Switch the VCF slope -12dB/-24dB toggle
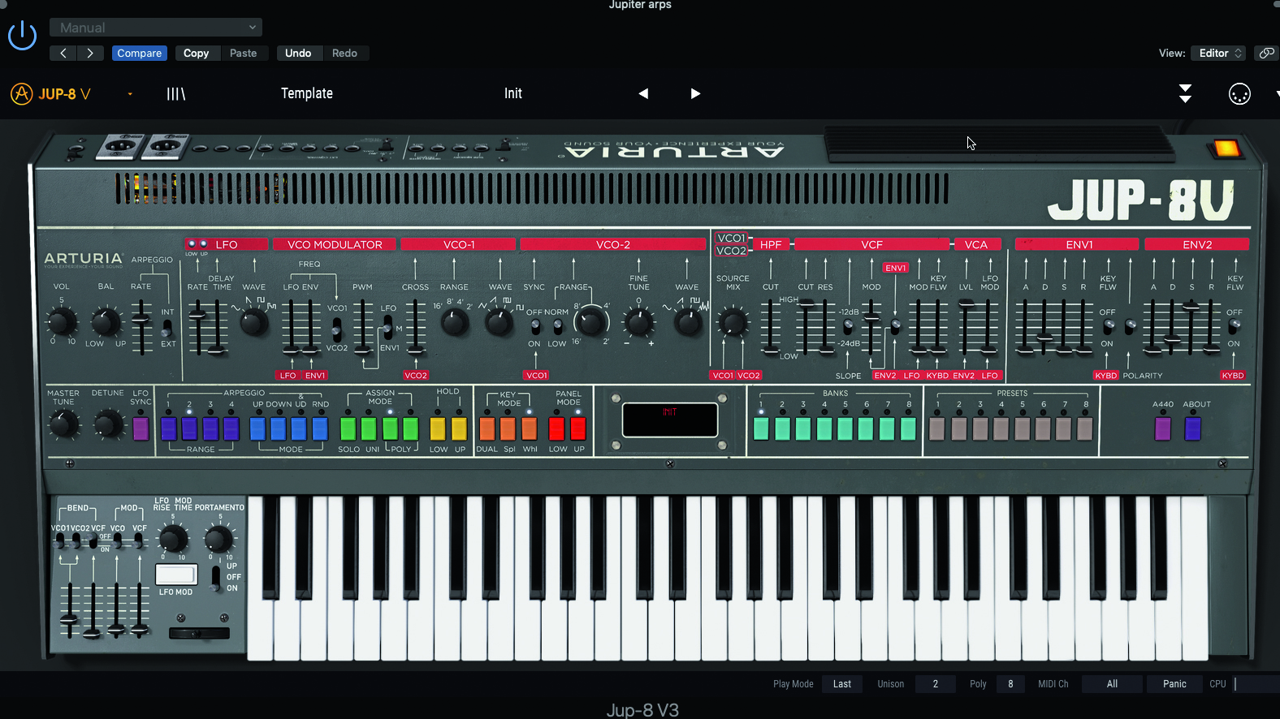The image size is (1280, 719). click(849, 327)
